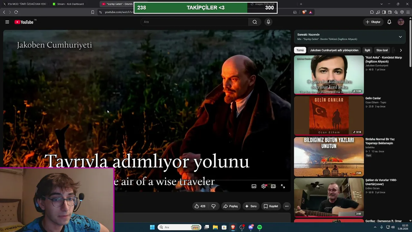The height and width of the screenshot is (232, 412).
Task: Open the Leo AI sparkle icon
Action: (396, 12)
